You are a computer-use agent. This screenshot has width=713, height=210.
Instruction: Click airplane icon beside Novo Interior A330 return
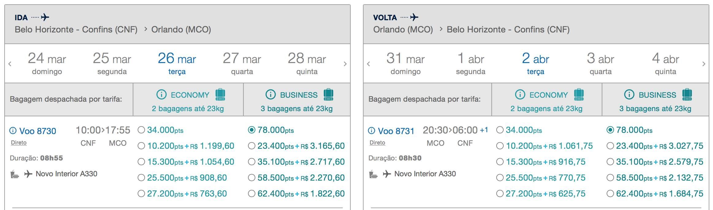coord(387,174)
